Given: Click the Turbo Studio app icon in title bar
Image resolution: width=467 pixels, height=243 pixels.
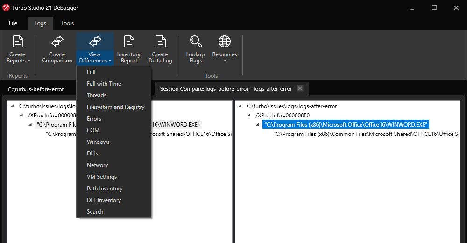Looking at the screenshot, I should click(x=6, y=8).
